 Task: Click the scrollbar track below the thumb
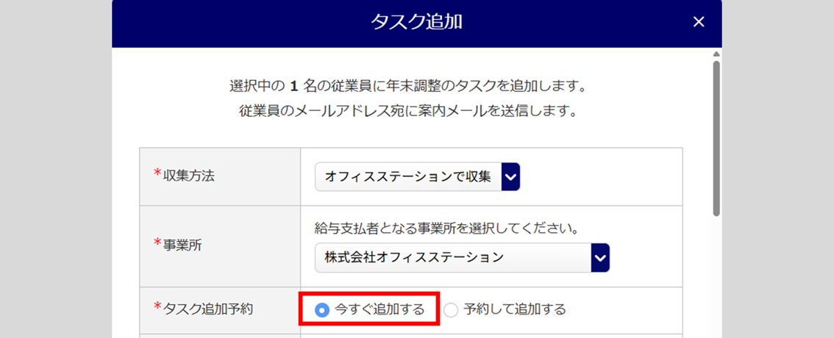[x=716, y=279]
